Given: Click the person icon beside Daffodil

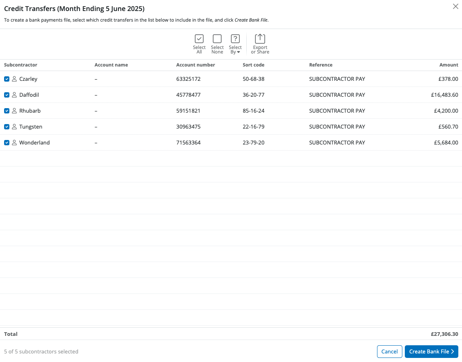Looking at the screenshot, I should 14,95.
